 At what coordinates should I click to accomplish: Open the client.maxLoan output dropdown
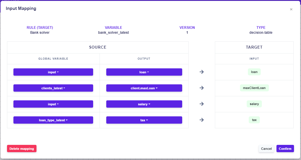tap(144, 88)
